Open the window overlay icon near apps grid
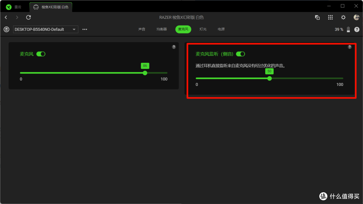This screenshot has width=363, height=204. click(x=317, y=17)
